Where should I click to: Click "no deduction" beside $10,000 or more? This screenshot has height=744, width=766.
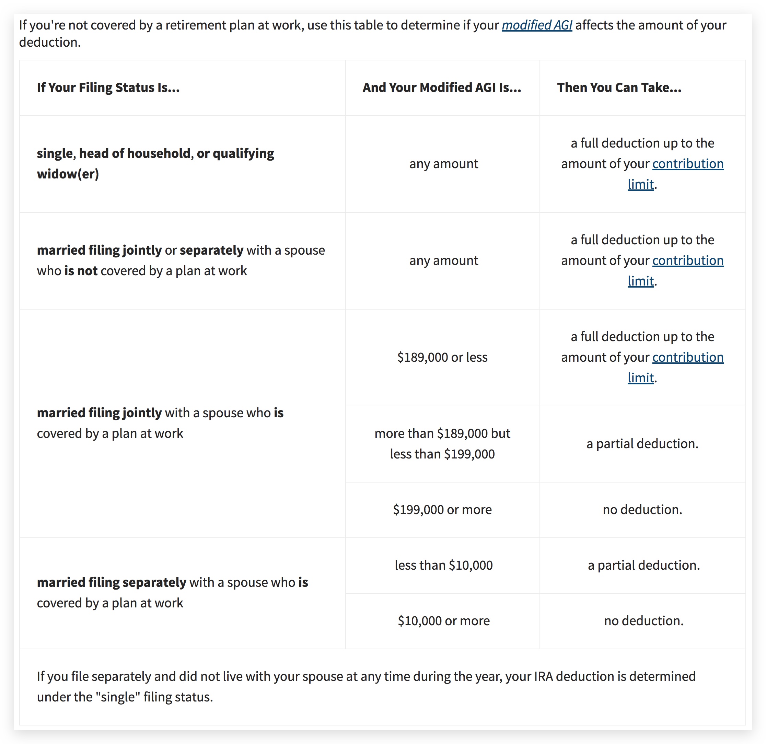(644, 620)
